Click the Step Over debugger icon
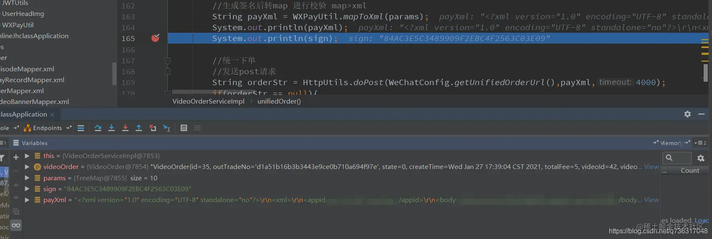This screenshot has width=712, height=239. (98, 128)
